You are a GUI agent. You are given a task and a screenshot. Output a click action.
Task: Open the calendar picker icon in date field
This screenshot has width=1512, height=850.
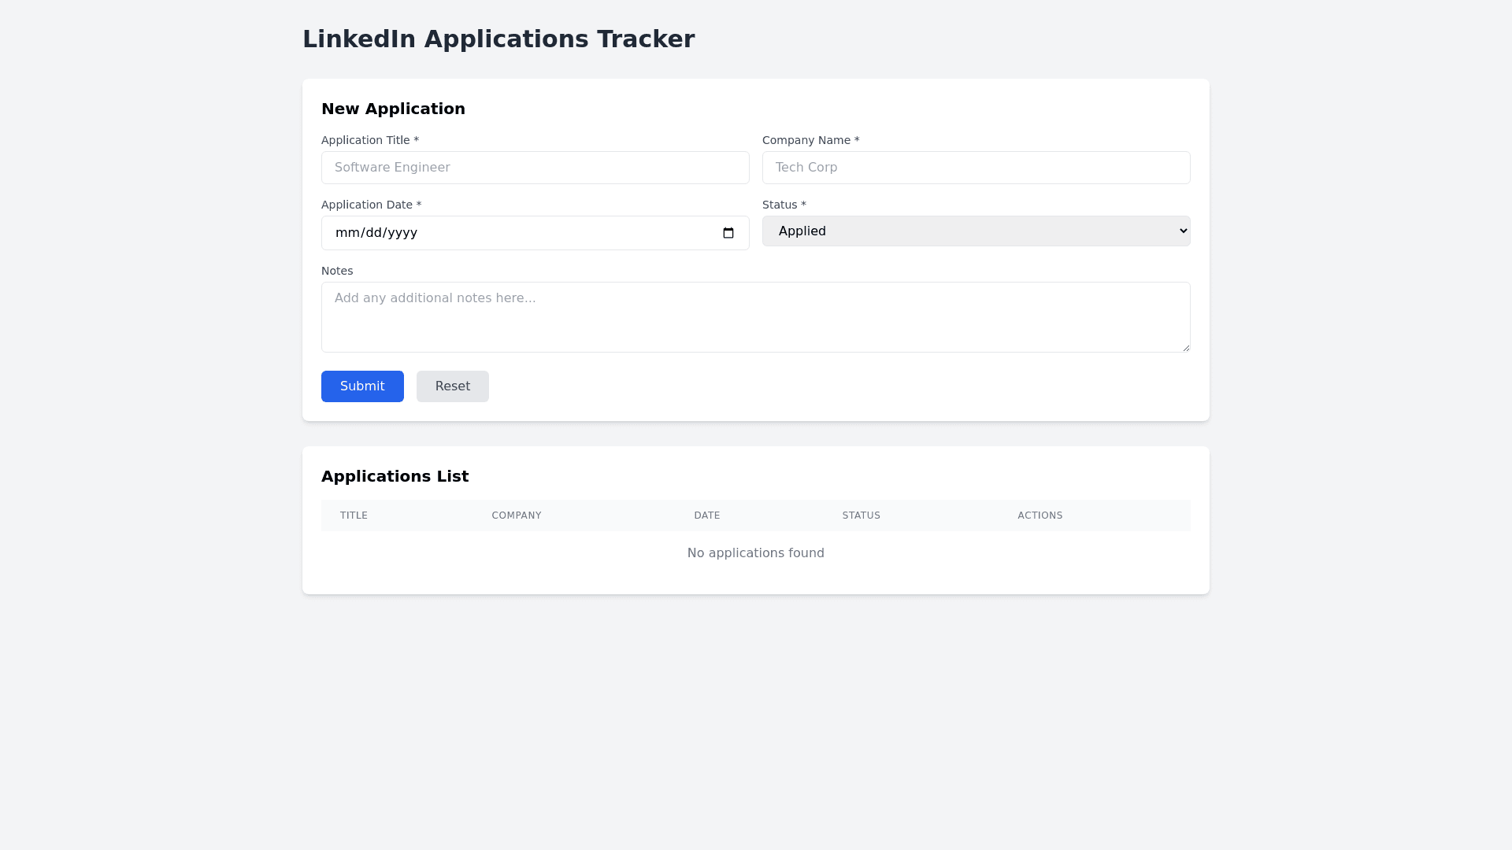pos(728,233)
